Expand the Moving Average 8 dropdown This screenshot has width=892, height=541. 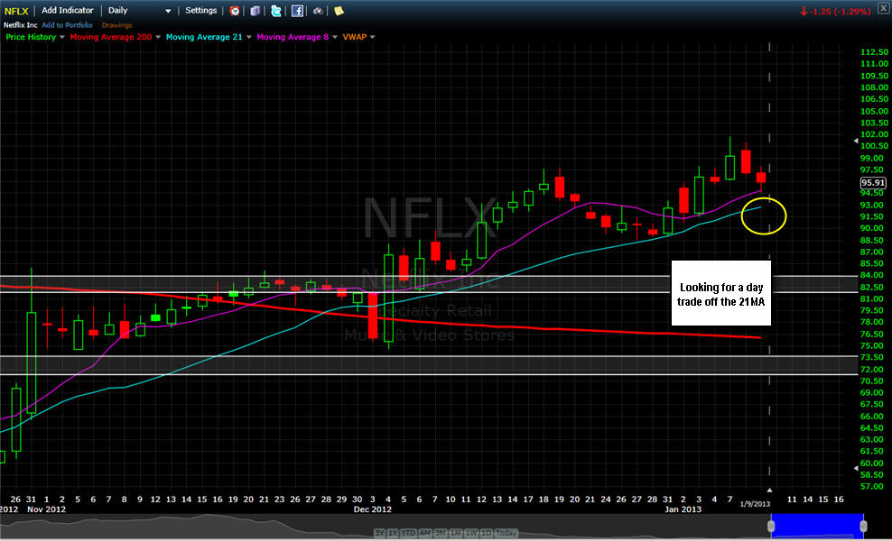point(334,37)
